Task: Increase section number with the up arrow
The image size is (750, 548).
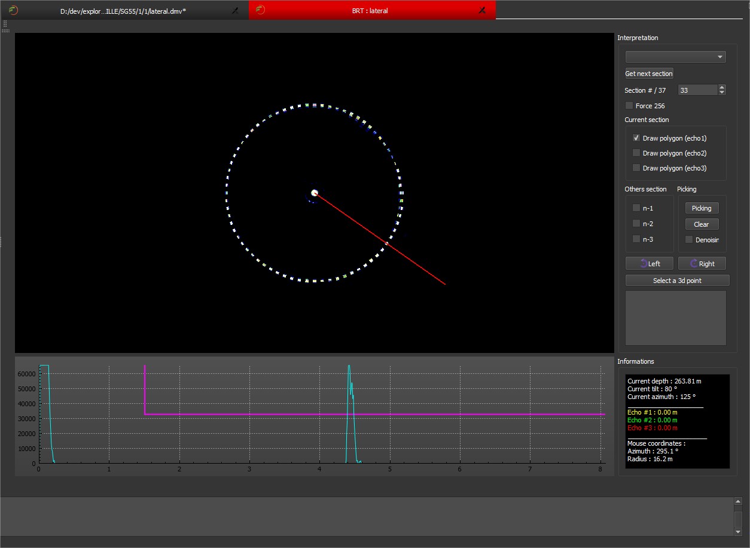Action: 722,87
